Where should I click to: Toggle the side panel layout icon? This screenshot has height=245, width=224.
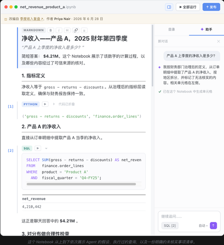169,7
